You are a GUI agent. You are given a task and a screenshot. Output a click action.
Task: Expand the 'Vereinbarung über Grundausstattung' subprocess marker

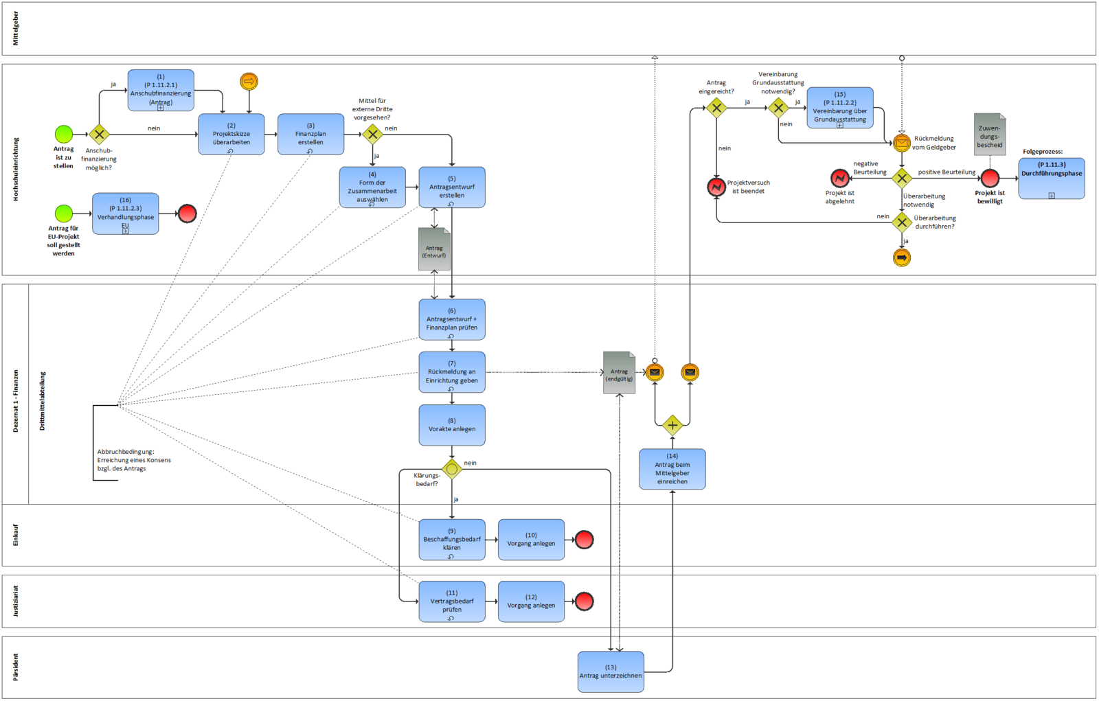click(839, 125)
